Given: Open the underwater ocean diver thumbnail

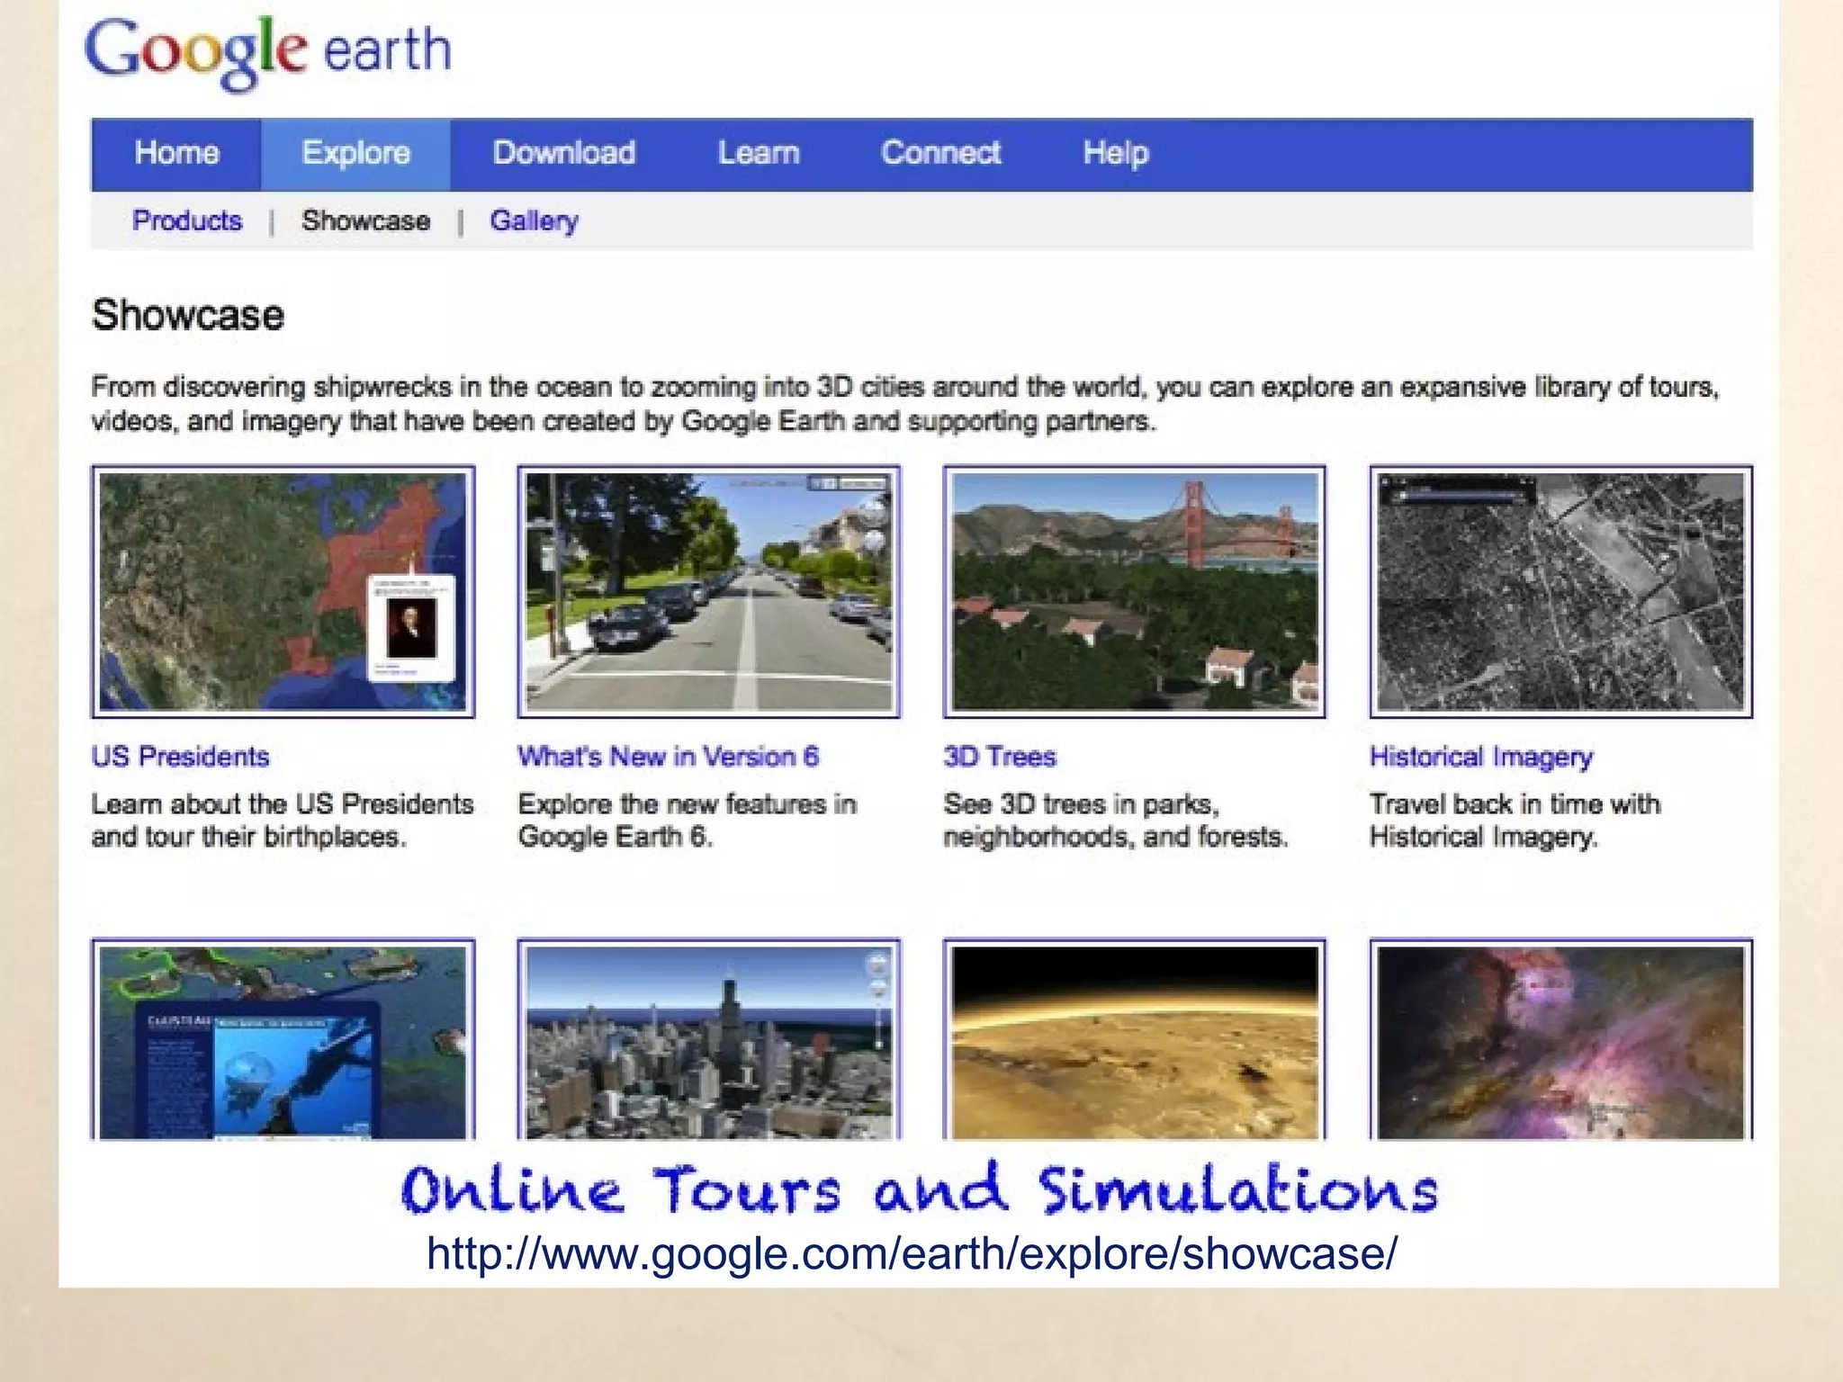Looking at the screenshot, I should (283, 1039).
